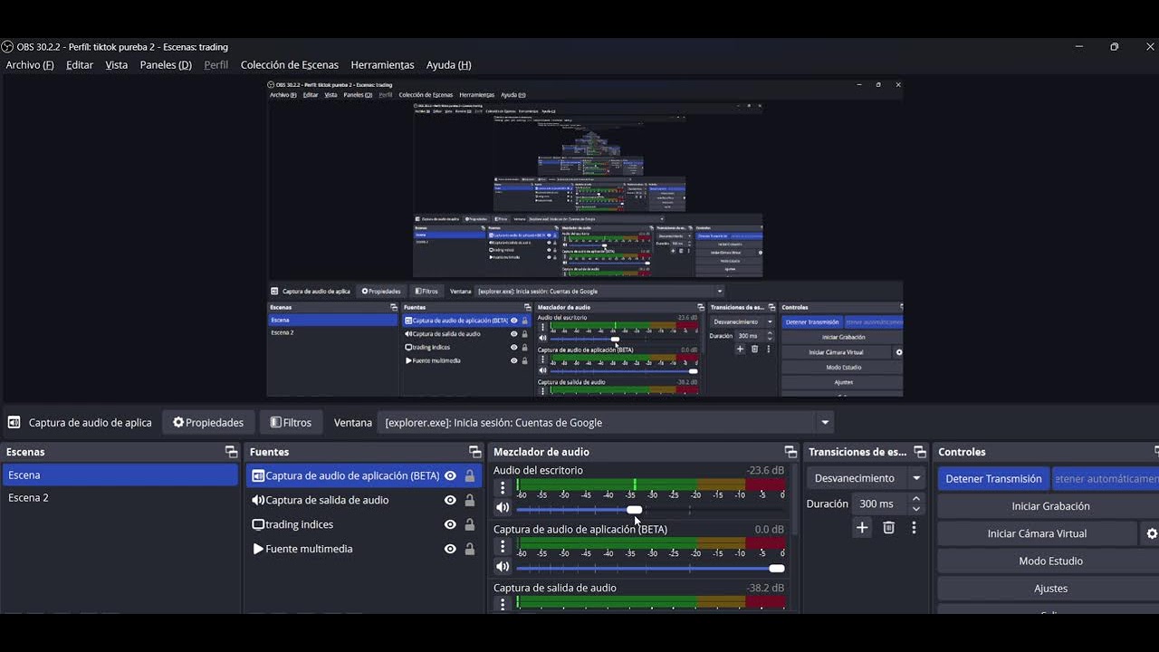This screenshot has width=1159, height=652.
Task: Undock the Escenas panel
Action: tap(231, 452)
